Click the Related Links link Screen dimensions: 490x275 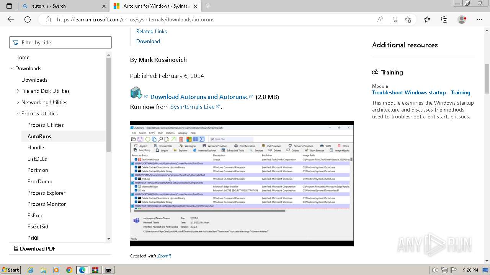(x=152, y=31)
